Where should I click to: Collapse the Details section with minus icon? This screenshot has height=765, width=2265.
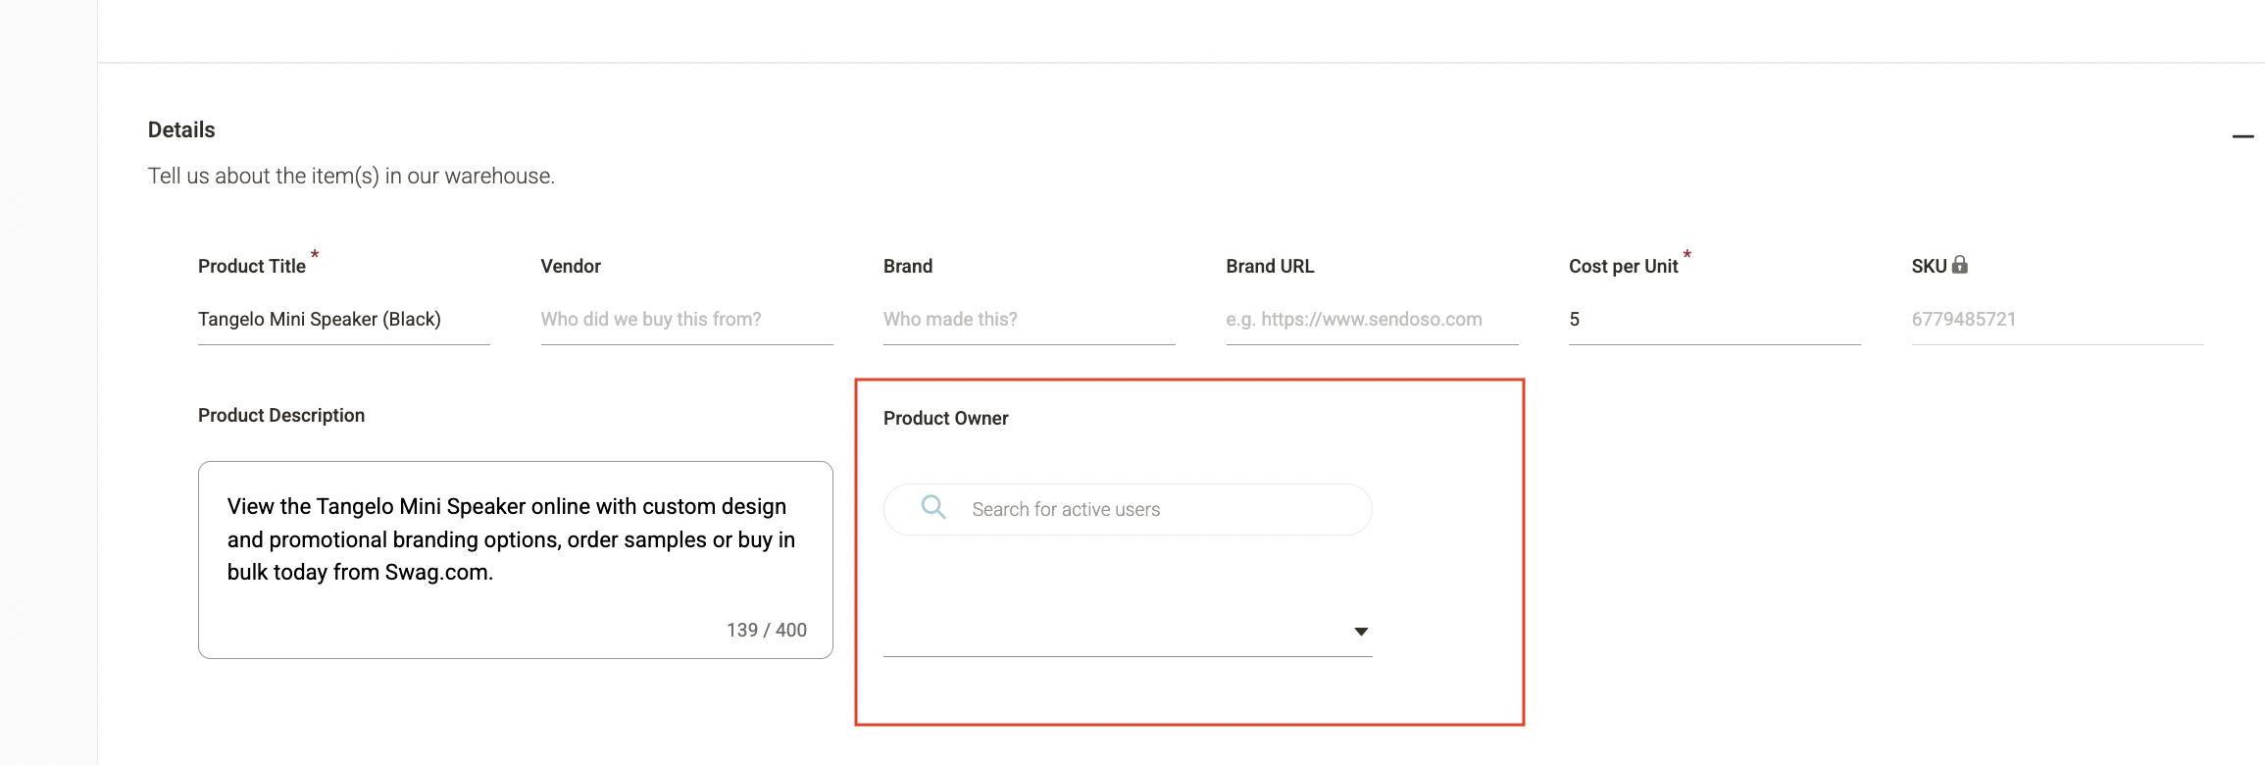2242,136
